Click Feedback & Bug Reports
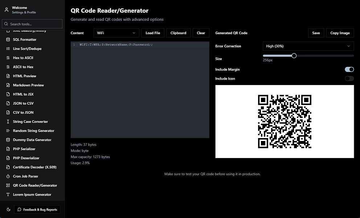The height and width of the screenshot is (218, 360). point(37,209)
